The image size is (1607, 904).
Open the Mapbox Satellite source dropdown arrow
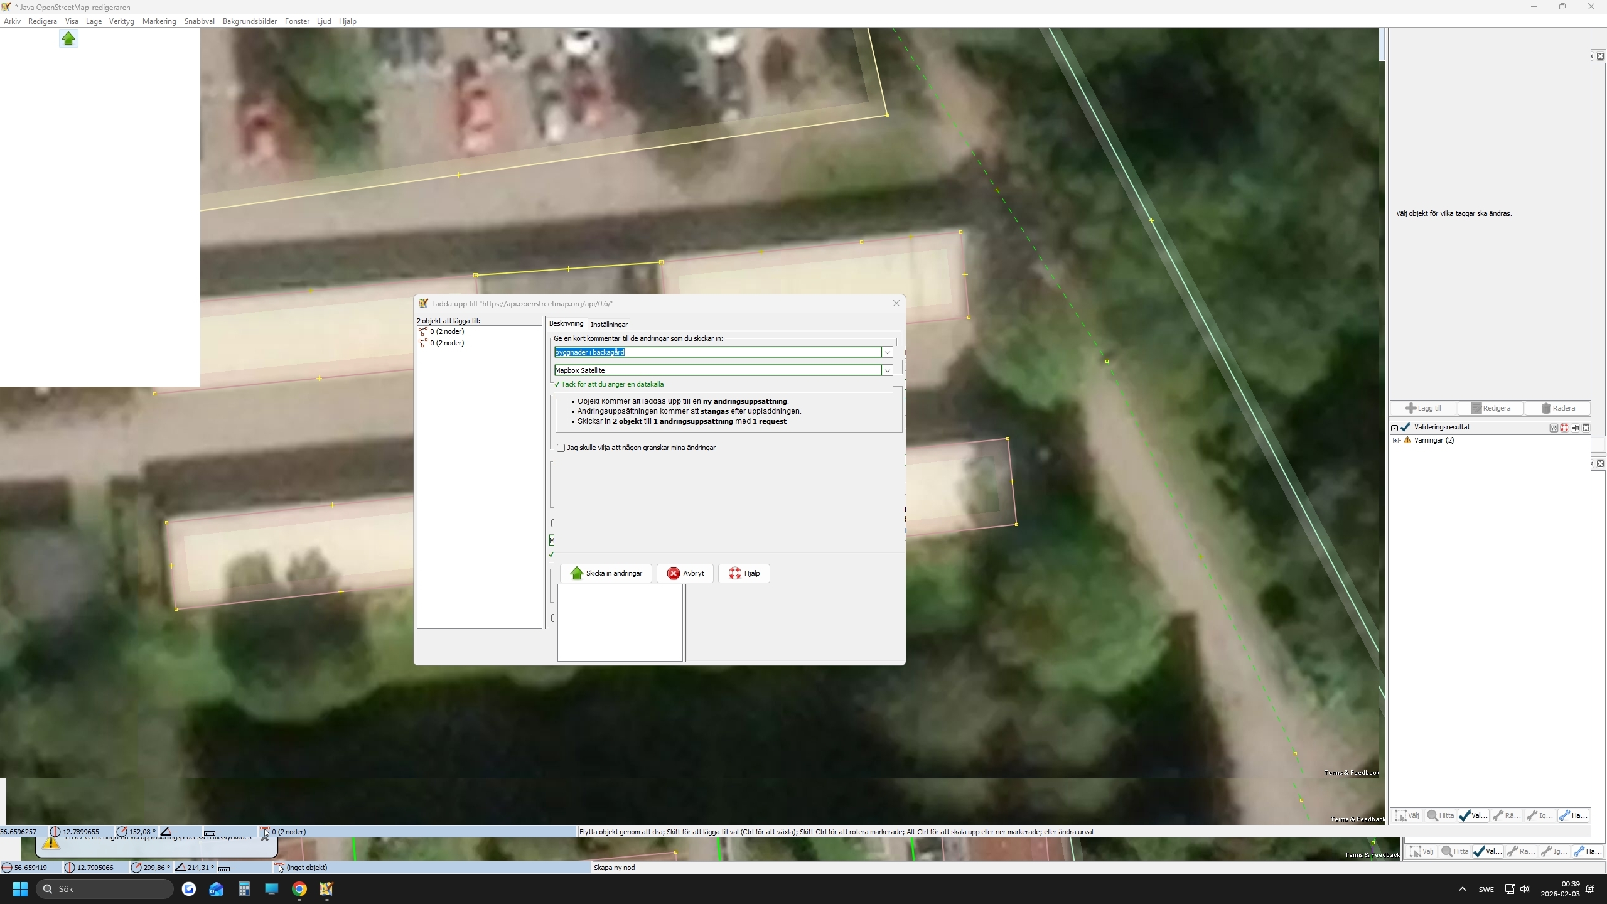888,370
